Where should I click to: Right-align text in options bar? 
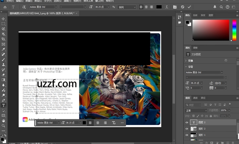tap(151, 7)
